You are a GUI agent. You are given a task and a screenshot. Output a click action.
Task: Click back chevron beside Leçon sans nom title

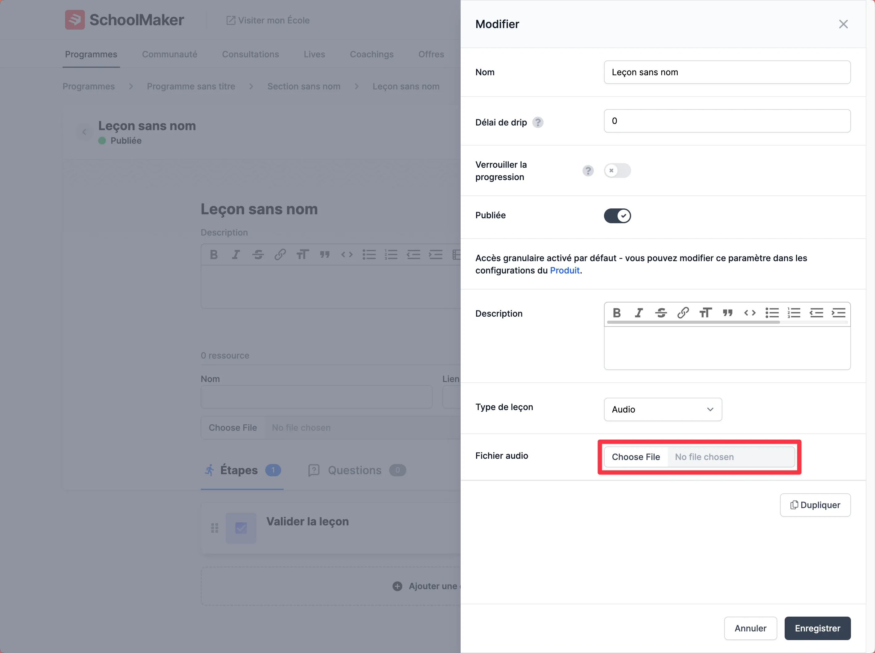[x=84, y=132]
